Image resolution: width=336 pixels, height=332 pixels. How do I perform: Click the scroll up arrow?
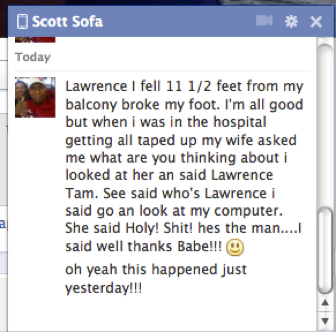pyautogui.click(x=325, y=303)
